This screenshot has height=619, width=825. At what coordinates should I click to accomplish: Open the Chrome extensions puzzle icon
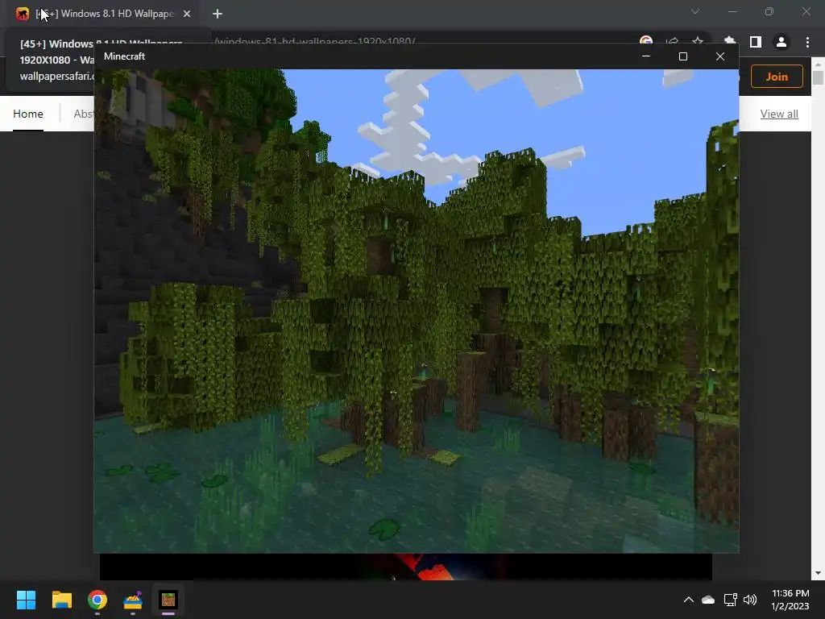(x=730, y=42)
